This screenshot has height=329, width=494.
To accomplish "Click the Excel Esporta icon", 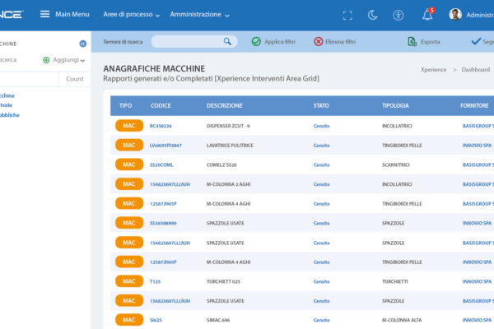I will pyautogui.click(x=412, y=41).
